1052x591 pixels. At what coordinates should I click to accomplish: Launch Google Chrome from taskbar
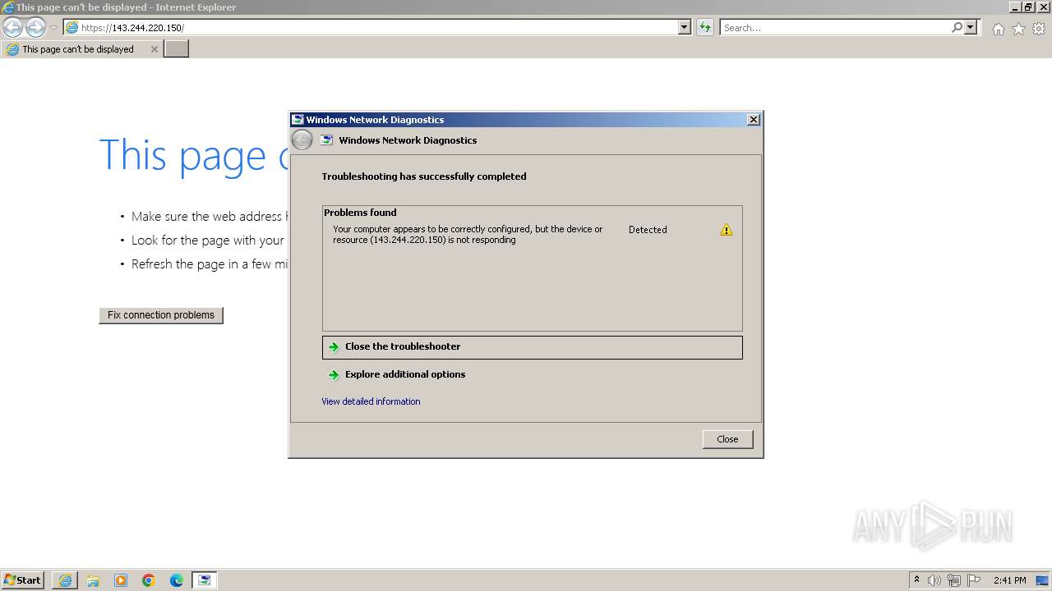[x=149, y=580]
